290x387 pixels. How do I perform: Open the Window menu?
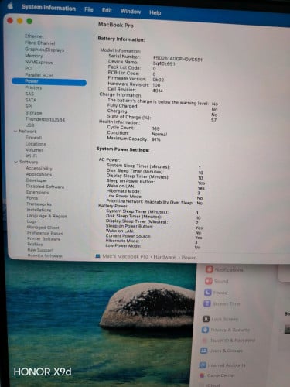pos(131,12)
